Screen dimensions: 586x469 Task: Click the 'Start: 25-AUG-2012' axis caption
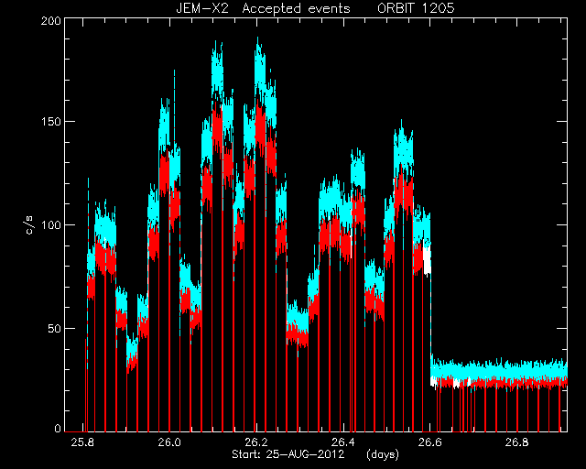[x=288, y=454]
